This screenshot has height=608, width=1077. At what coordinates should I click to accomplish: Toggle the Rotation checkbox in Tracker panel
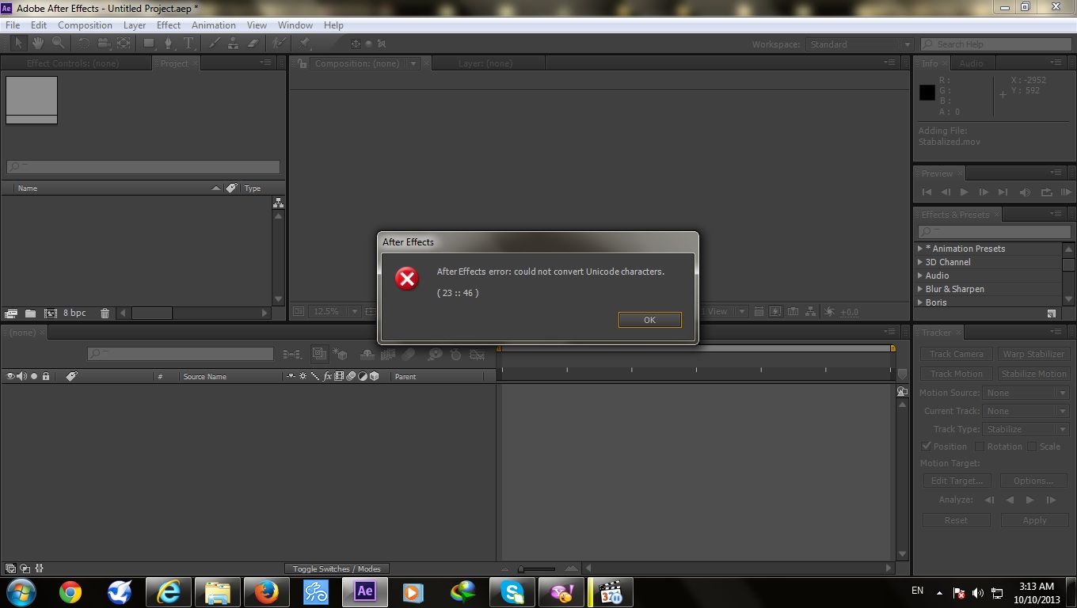pos(979,446)
